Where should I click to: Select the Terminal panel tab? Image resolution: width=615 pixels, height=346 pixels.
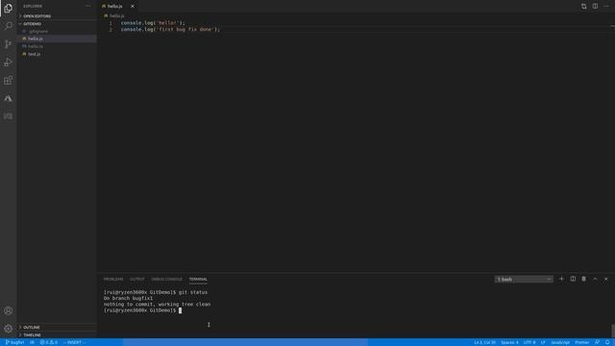click(198, 279)
